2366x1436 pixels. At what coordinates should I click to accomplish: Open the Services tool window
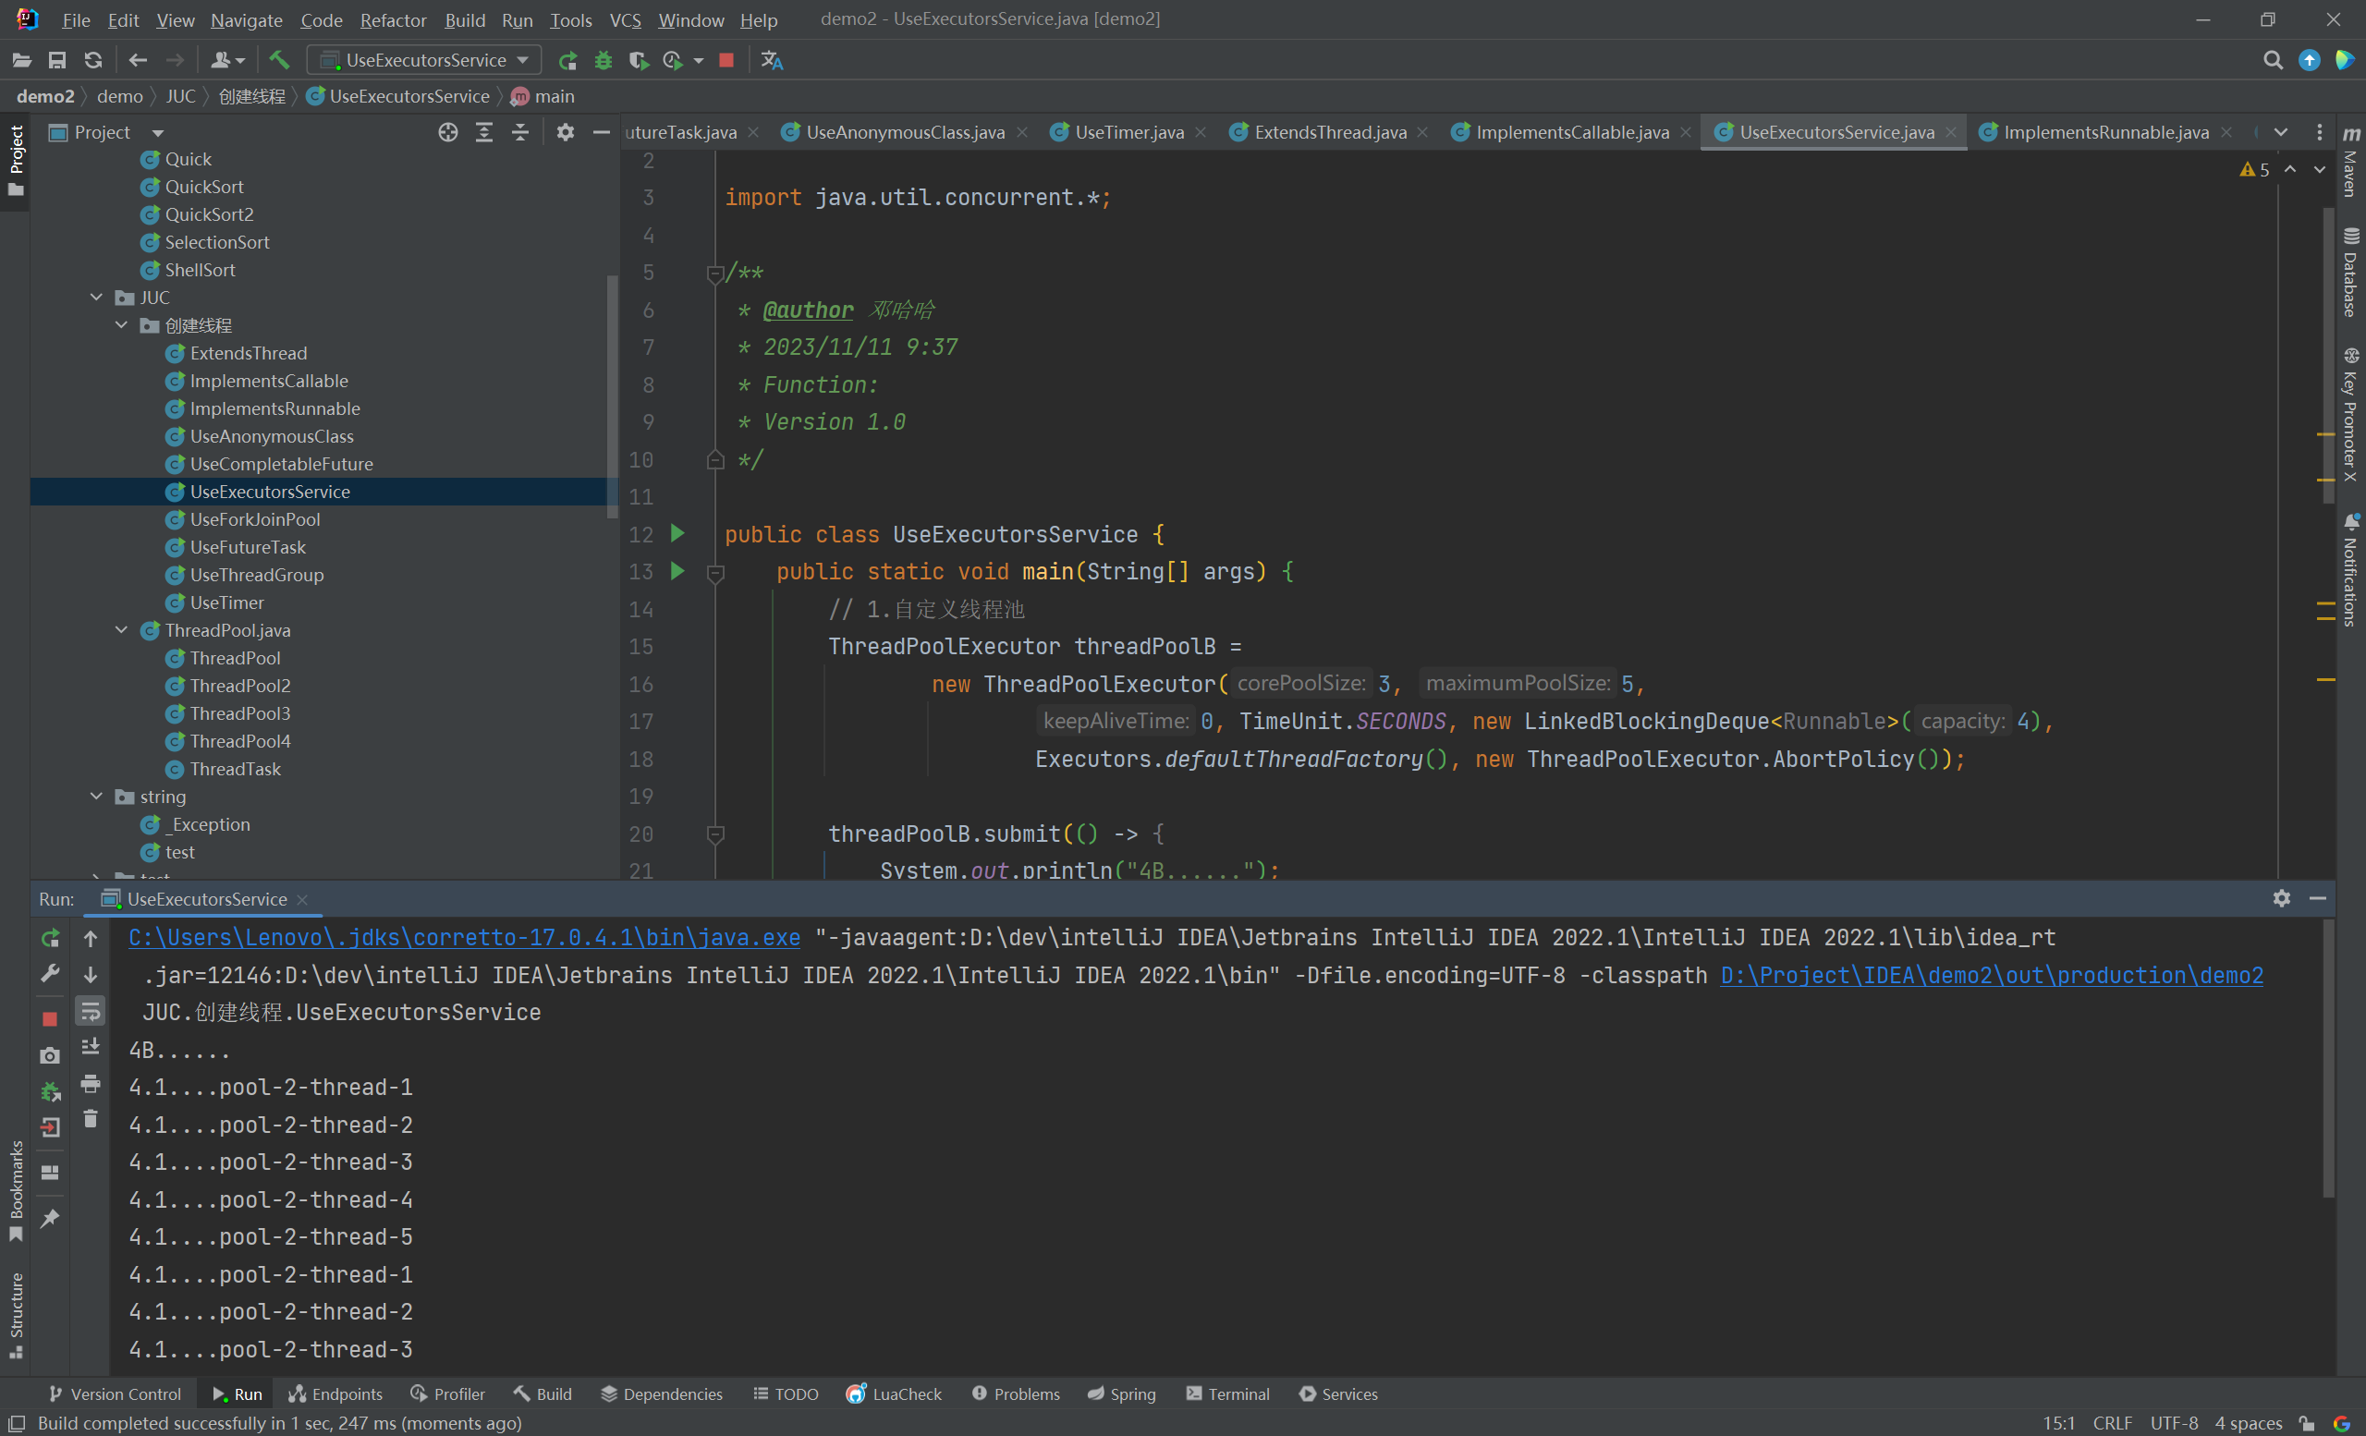point(1337,1393)
